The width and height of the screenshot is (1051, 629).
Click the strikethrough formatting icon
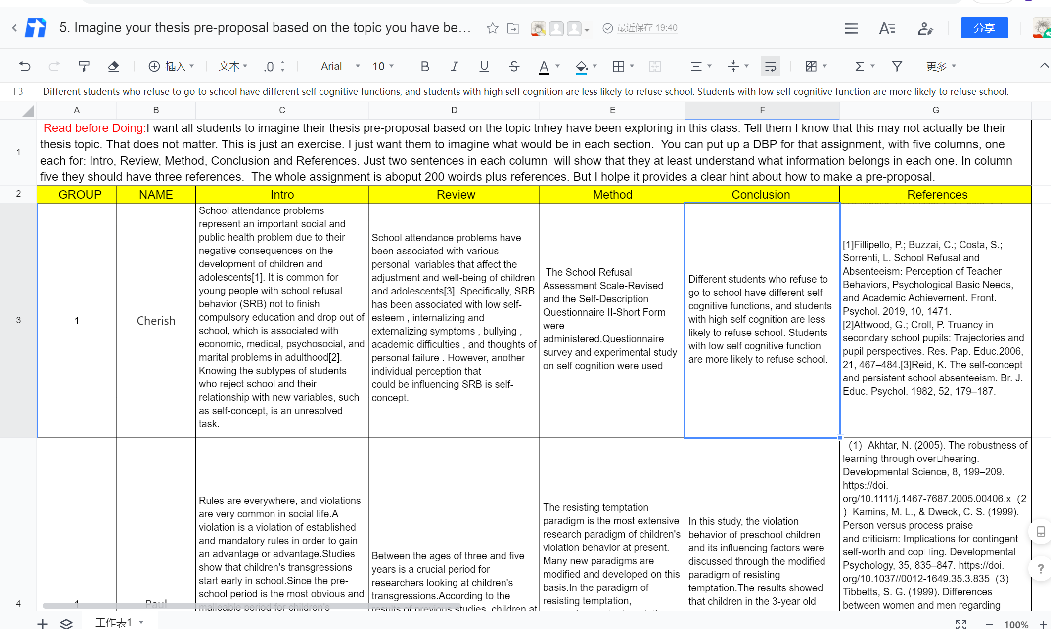coord(514,66)
